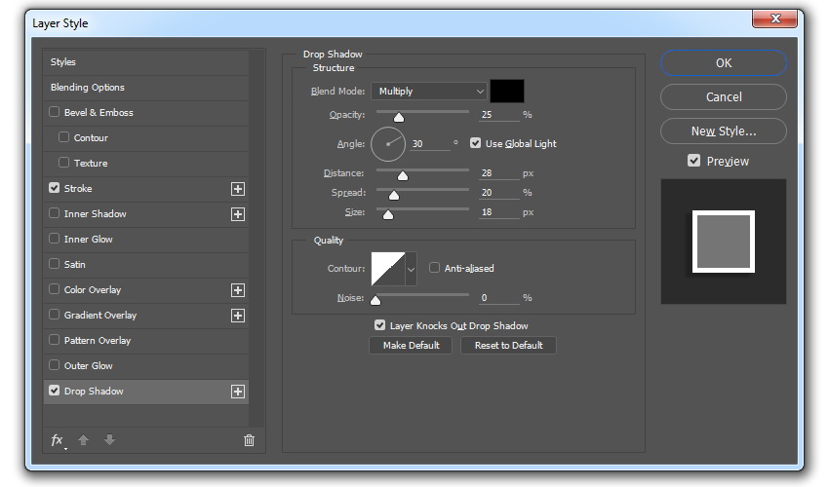This screenshot has width=829, height=487.
Task: Select the Inner Shadow settings row
Action: pyautogui.click(x=146, y=214)
